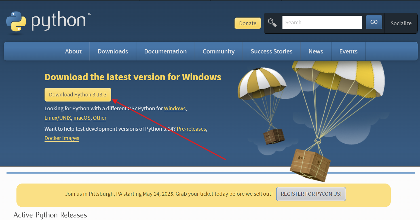Open the Community menu
Screen dimensions: 420x220
click(x=218, y=51)
